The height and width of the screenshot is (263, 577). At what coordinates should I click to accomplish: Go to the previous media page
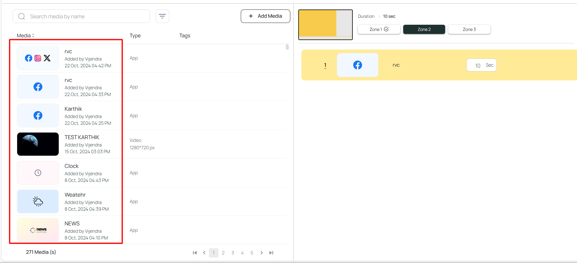(x=204, y=253)
